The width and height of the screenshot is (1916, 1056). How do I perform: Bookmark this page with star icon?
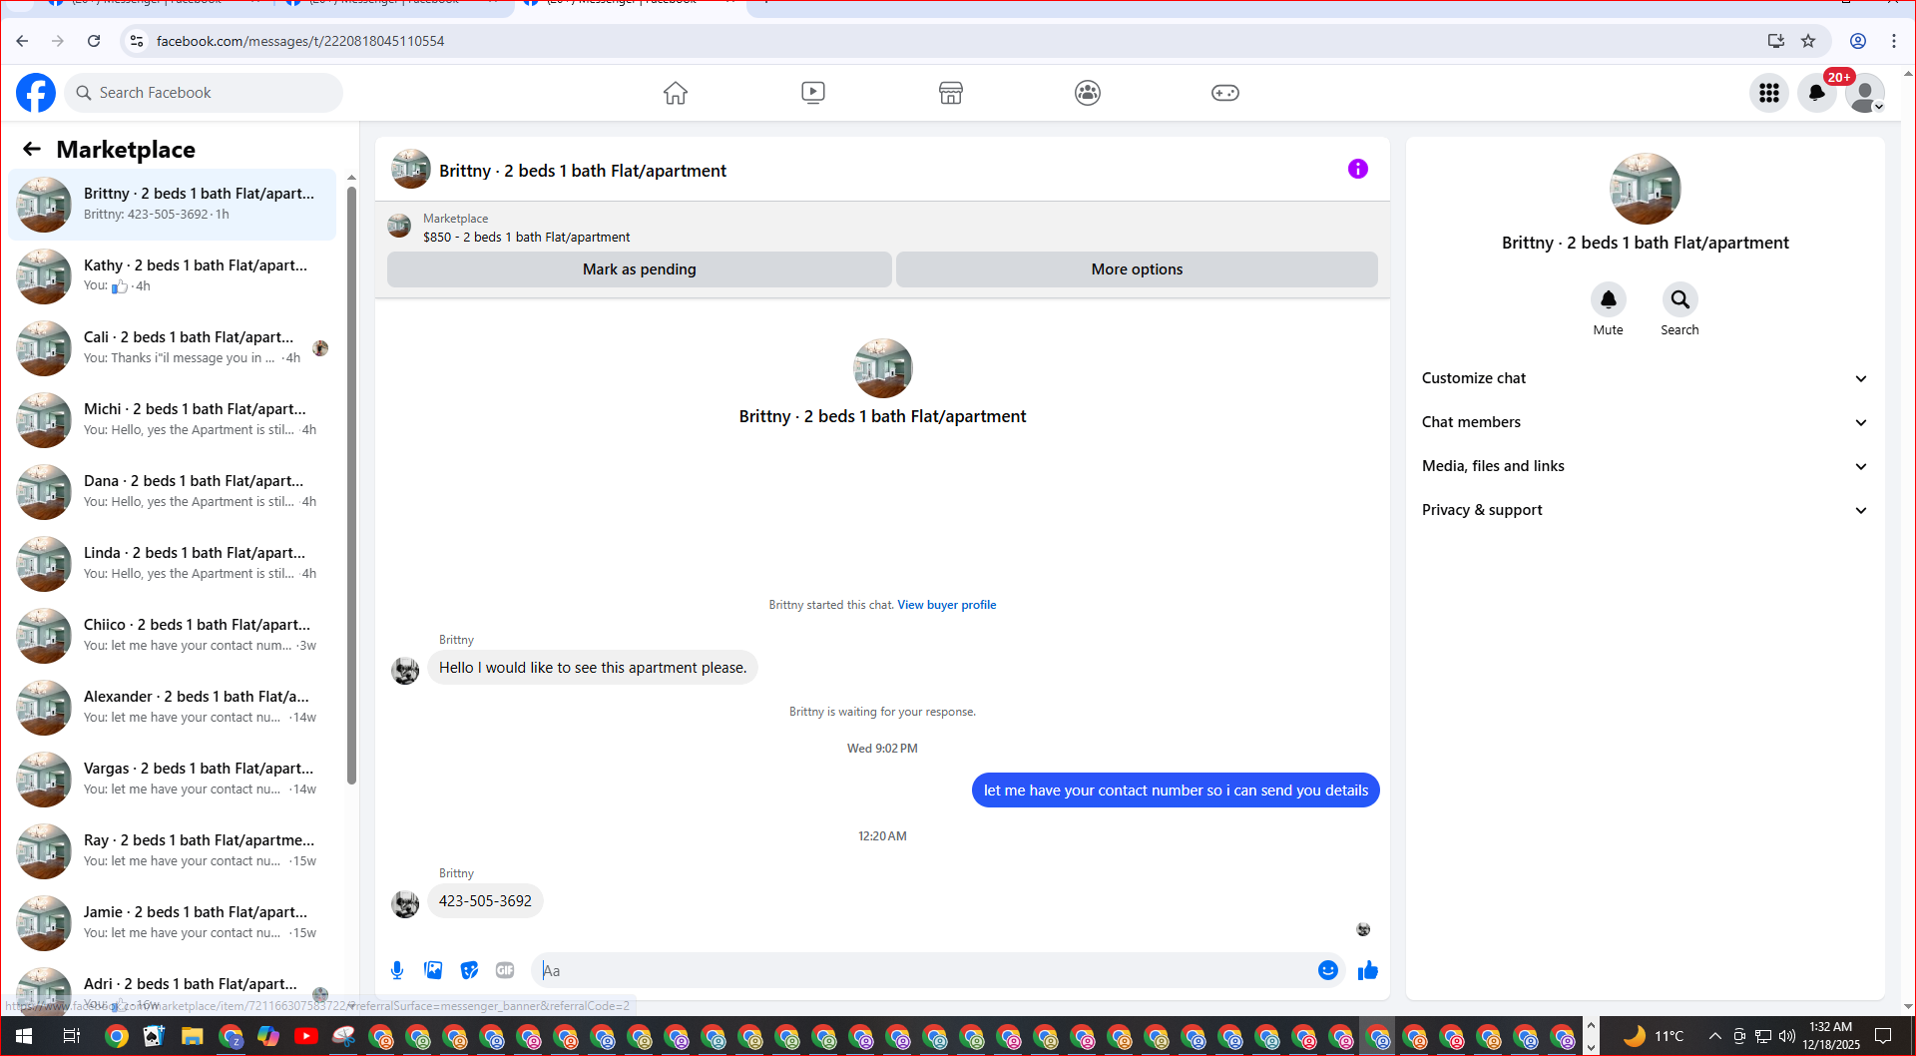tap(1808, 41)
